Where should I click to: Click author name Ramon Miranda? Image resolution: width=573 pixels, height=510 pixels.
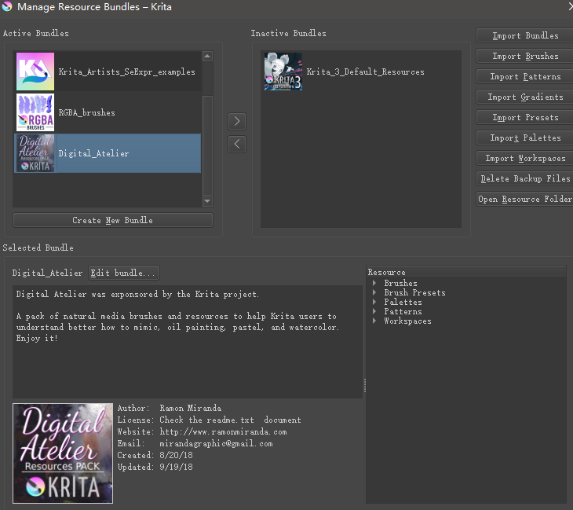click(190, 408)
